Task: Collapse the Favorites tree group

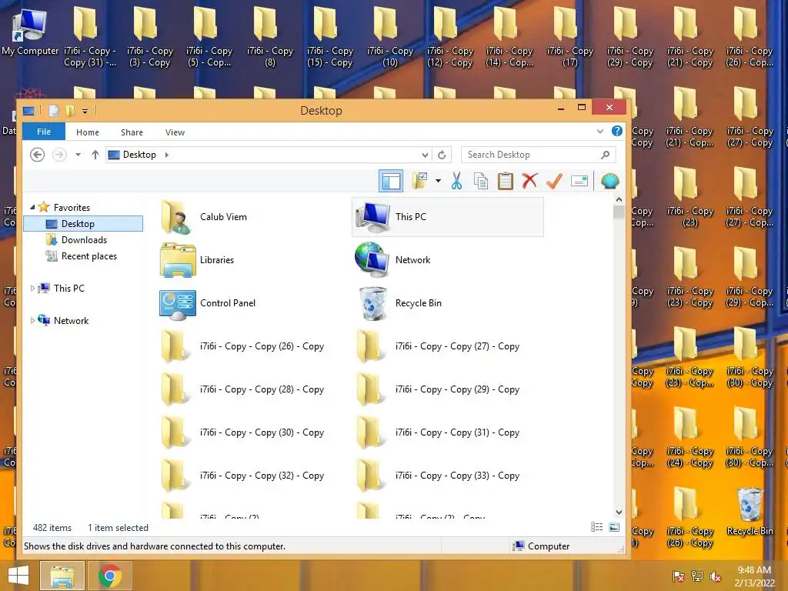Action: [x=32, y=207]
